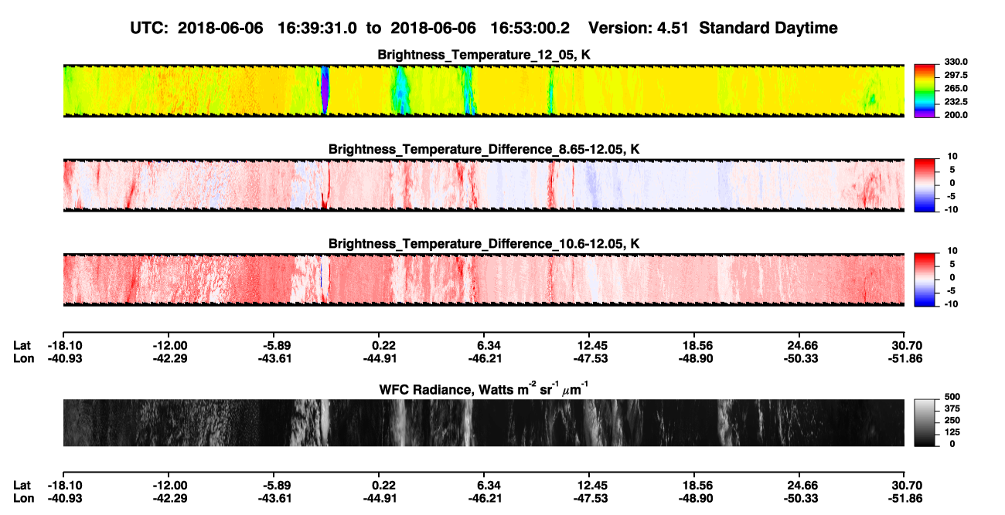Click the 'Lon' row label below WFC Radiance

pos(22,498)
